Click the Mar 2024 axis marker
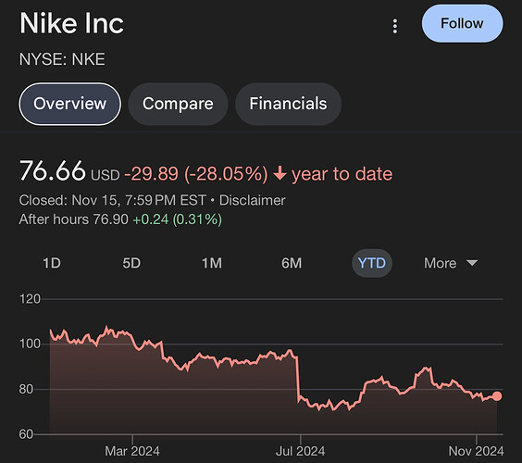 (x=132, y=451)
